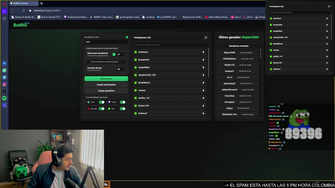Open Text-to-Speech bookmark
Screen dimensions: 335x188
(50, 17)
